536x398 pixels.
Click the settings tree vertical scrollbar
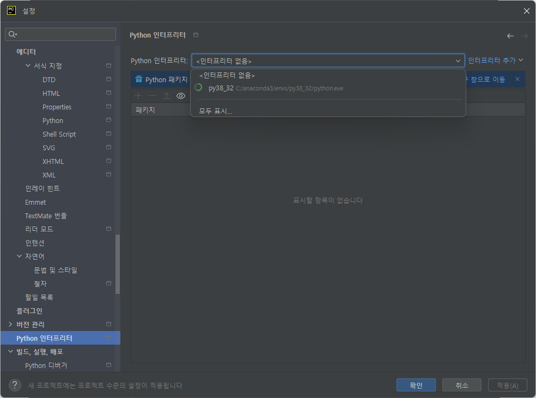pyautogui.click(x=118, y=264)
